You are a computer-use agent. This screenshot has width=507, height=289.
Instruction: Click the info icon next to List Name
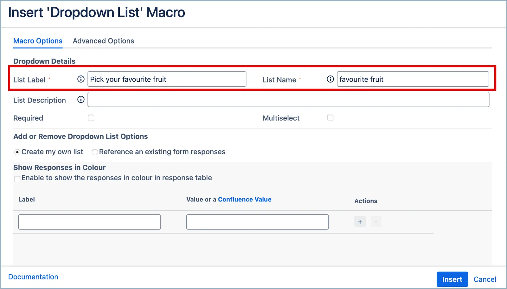[330, 79]
